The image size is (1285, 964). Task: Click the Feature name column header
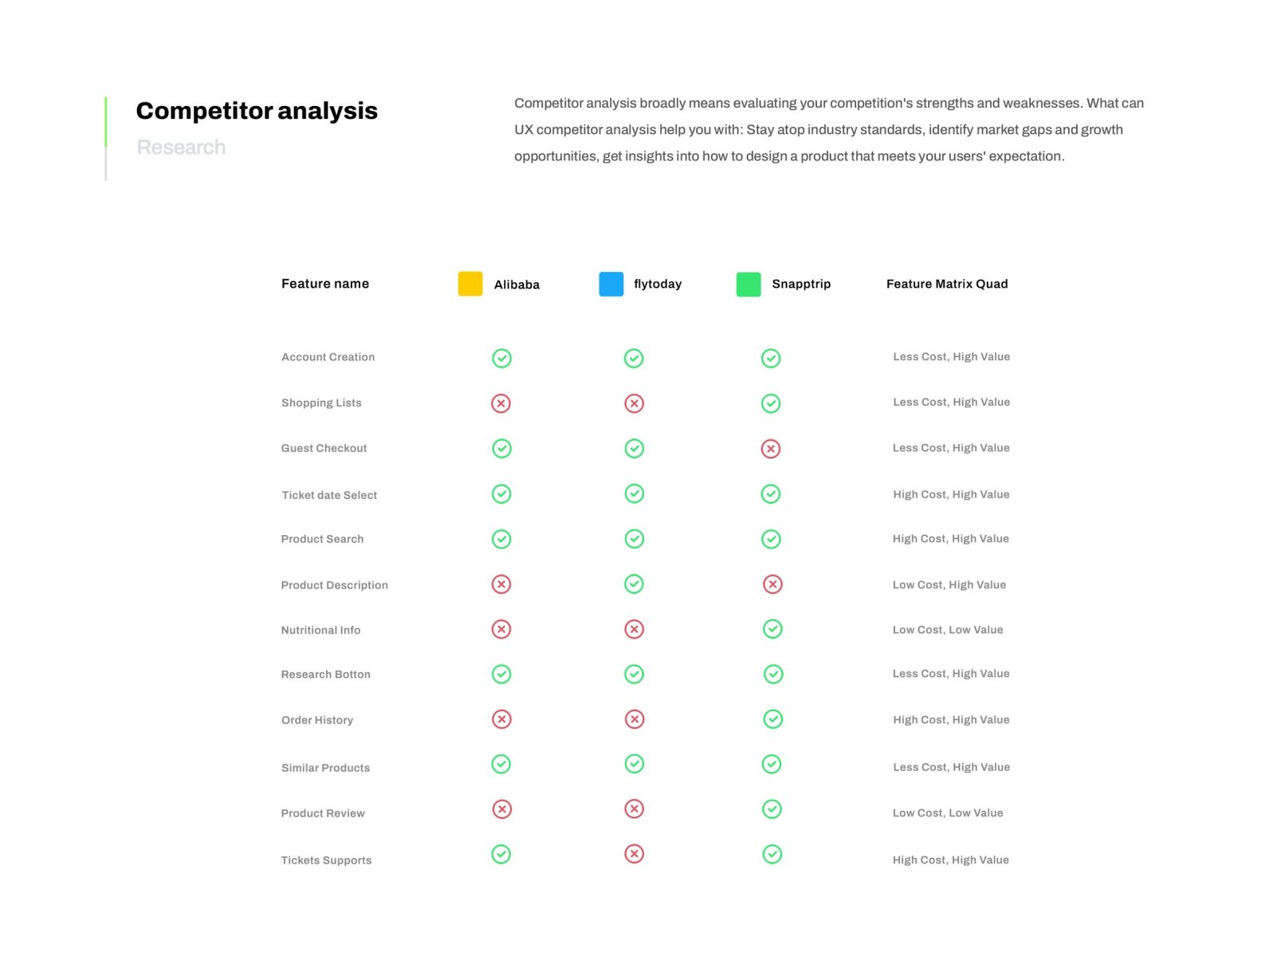[325, 284]
